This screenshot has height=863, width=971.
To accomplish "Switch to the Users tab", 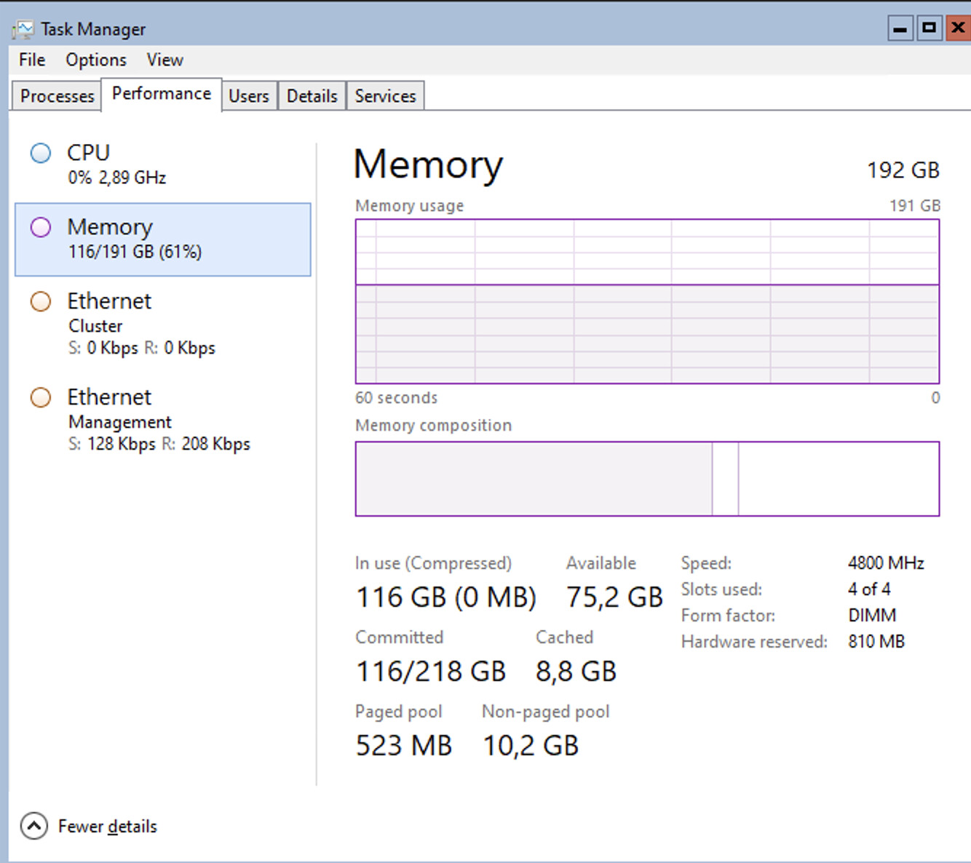I will pyautogui.click(x=248, y=96).
